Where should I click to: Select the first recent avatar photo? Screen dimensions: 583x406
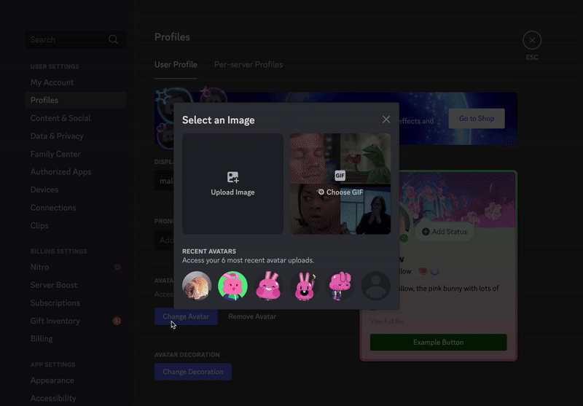[197, 286]
